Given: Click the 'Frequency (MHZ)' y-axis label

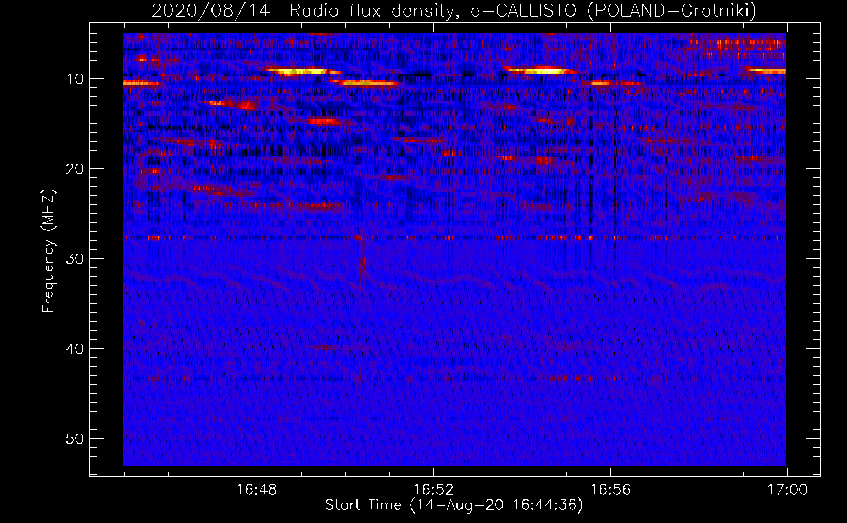Looking at the screenshot, I should 48,251.
